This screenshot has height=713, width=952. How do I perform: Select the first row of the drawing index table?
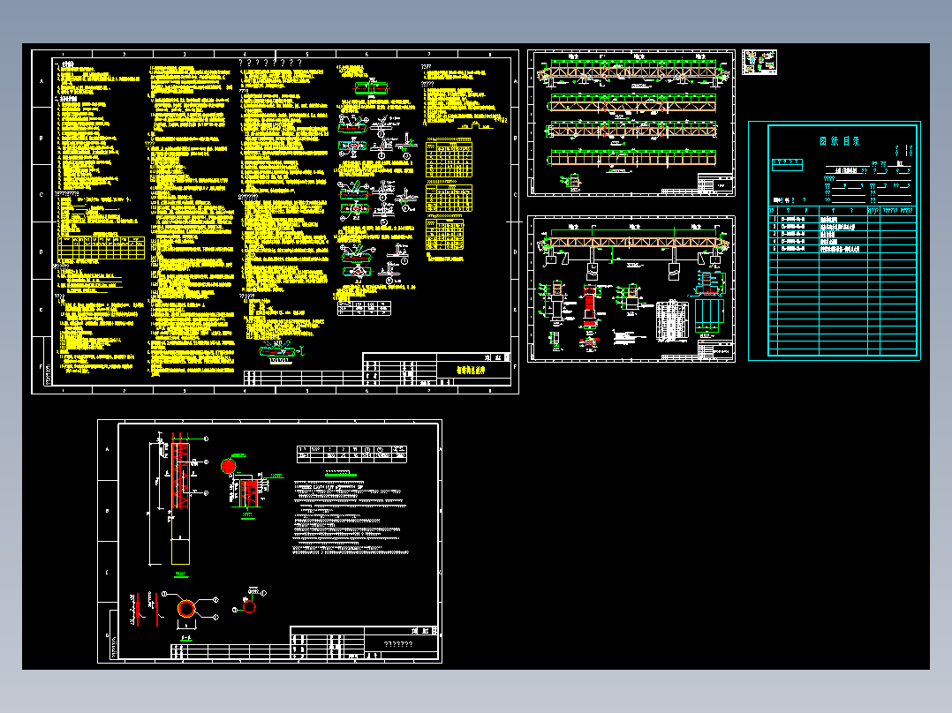tap(842, 219)
